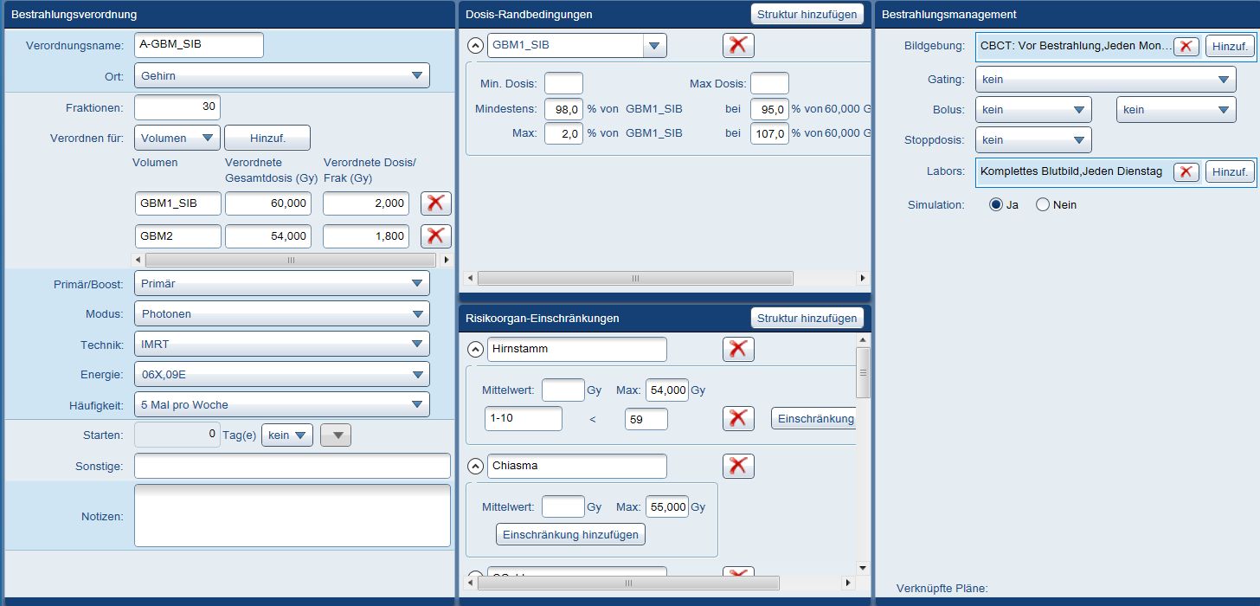Delete the 1-10 < 59 constraint row
The width and height of the screenshot is (1260, 606).
pos(738,419)
